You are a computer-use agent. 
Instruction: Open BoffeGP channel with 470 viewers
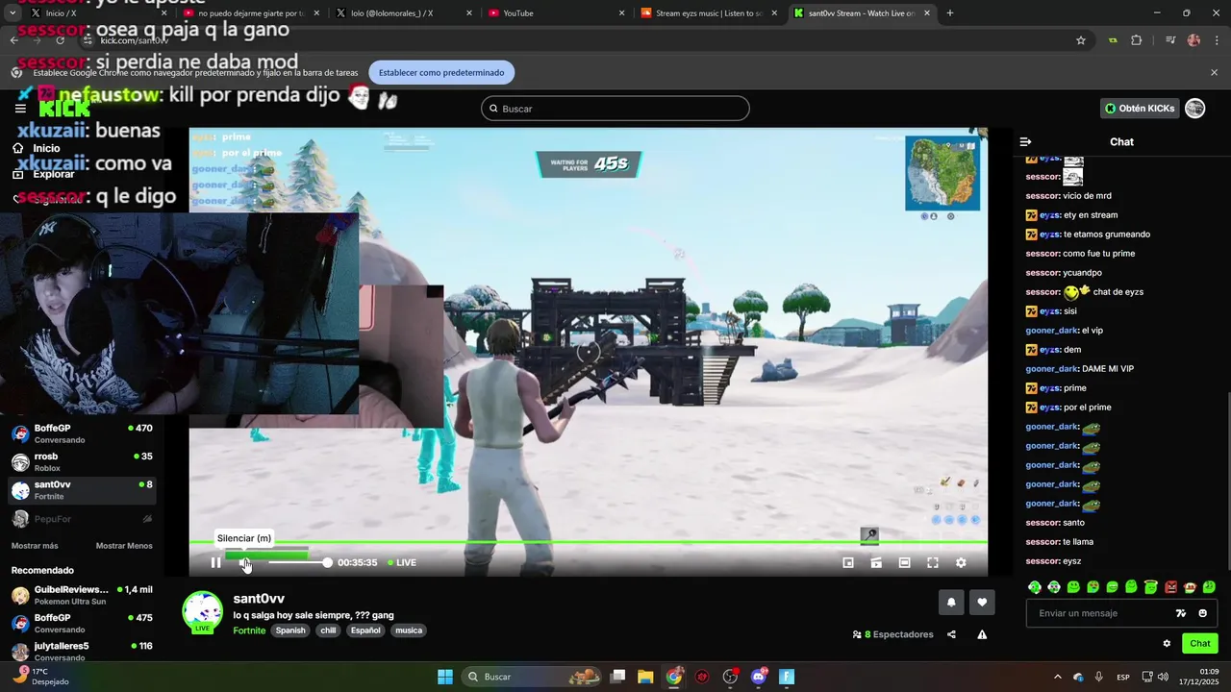82,433
